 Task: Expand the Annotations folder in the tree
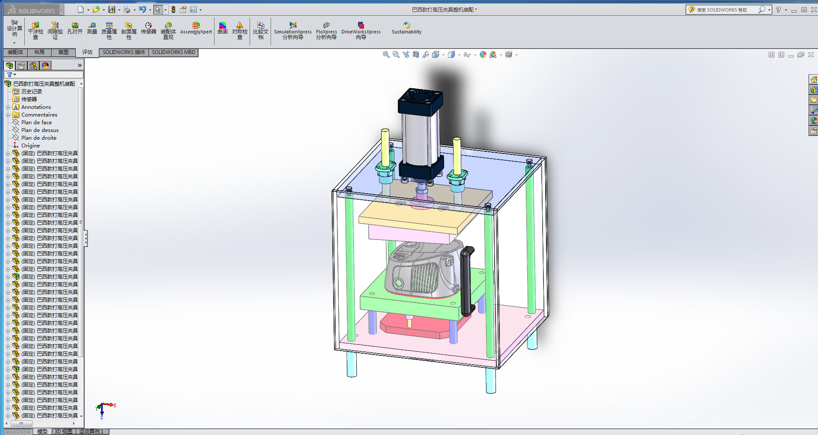pos(8,107)
